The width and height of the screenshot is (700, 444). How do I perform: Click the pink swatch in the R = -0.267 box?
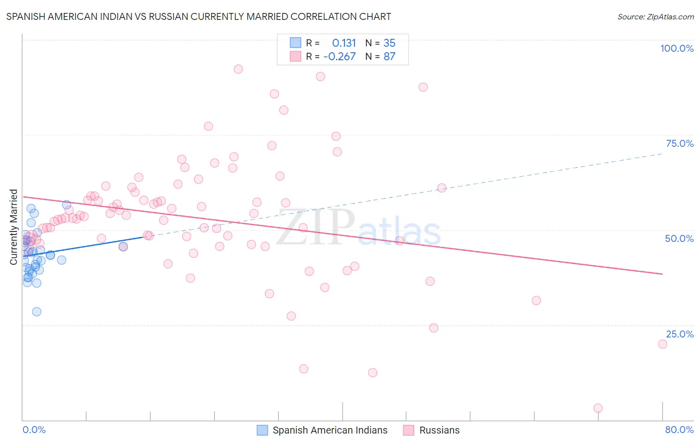pyautogui.click(x=296, y=56)
